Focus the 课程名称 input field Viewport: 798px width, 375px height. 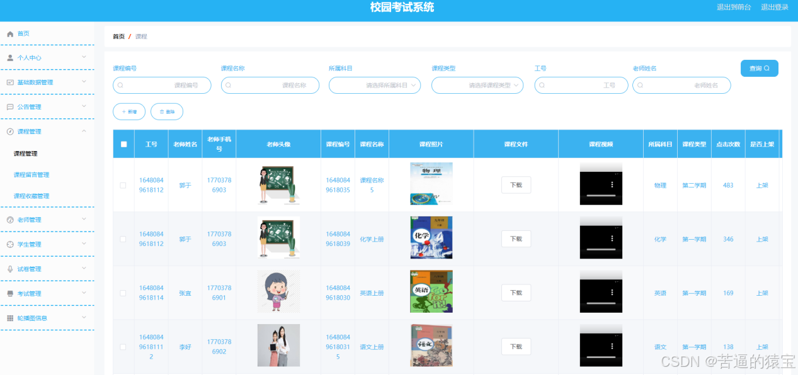click(270, 85)
